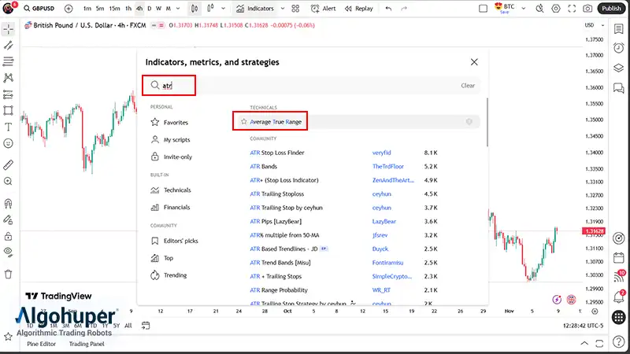Start Bar Replay mode
This screenshot has height=354, width=630.
click(358, 9)
